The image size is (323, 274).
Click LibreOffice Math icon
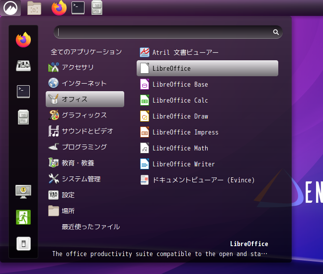coord(145,148)
